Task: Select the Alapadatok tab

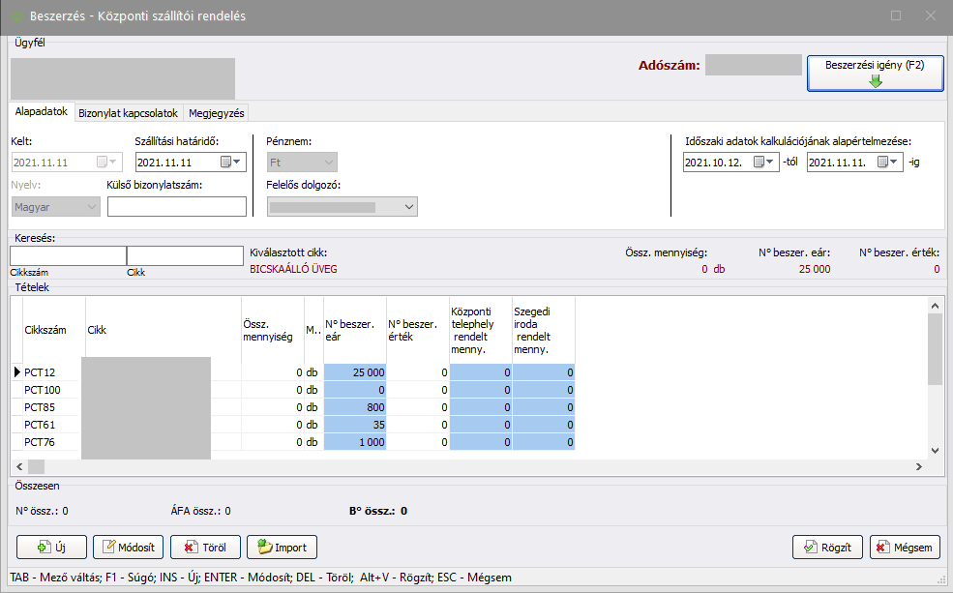Action: (x=41, y=111)
